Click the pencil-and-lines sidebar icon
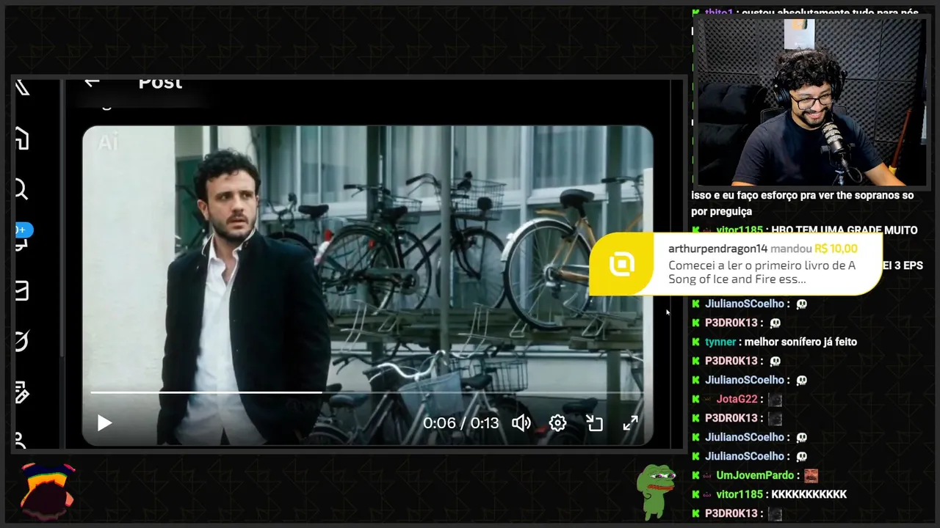Viewport: 940px width, 528px height. 22,392
